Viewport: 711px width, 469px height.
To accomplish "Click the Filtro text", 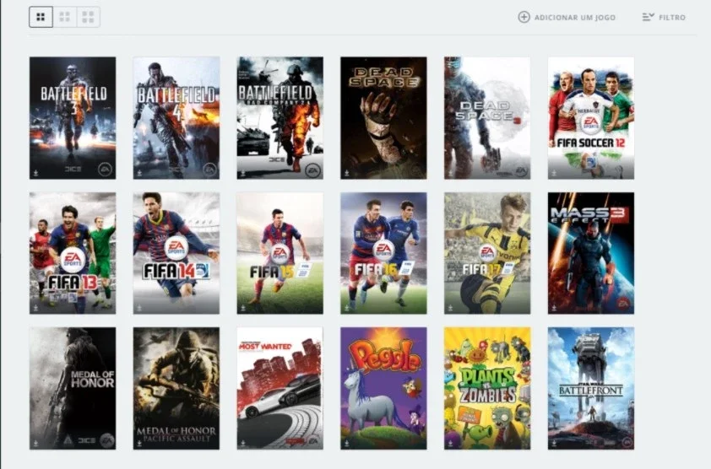I will pyautogui.click(x=672, y=18).
